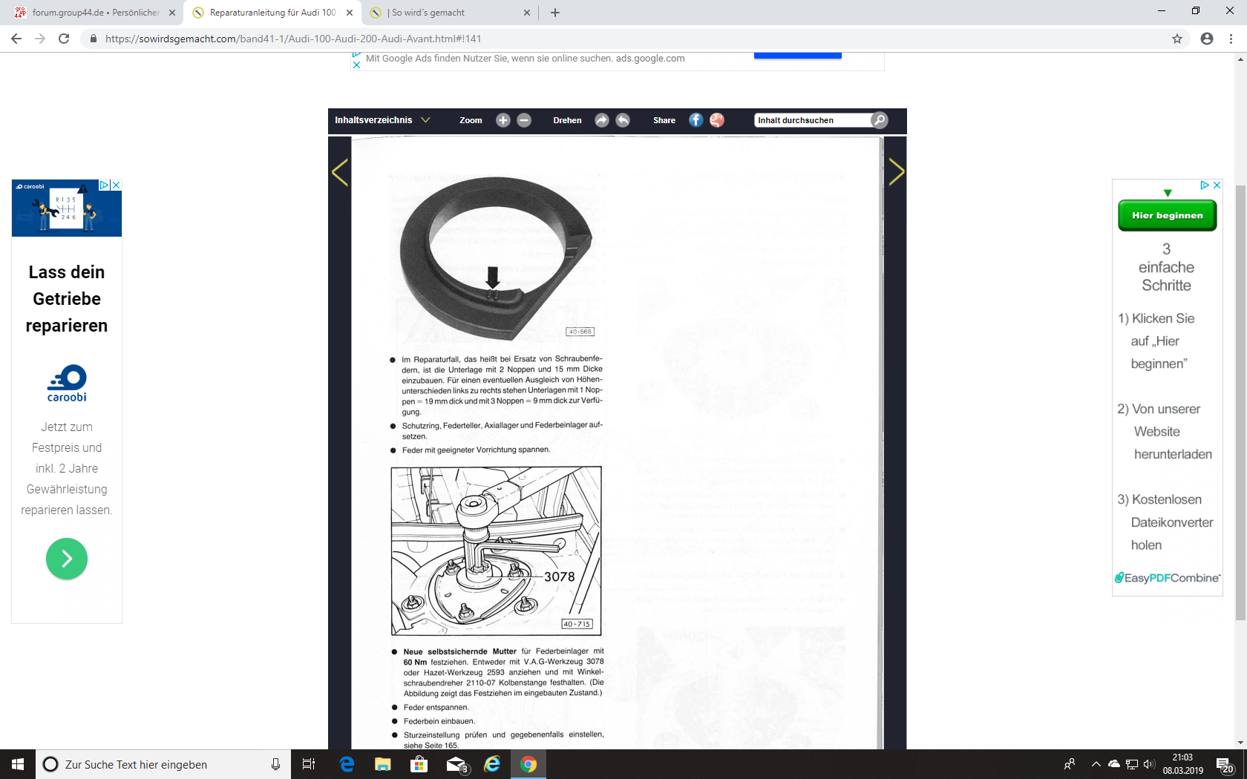Click the Hier beginnen button
Screen dimensions: 1247x779
[1167, 216]
